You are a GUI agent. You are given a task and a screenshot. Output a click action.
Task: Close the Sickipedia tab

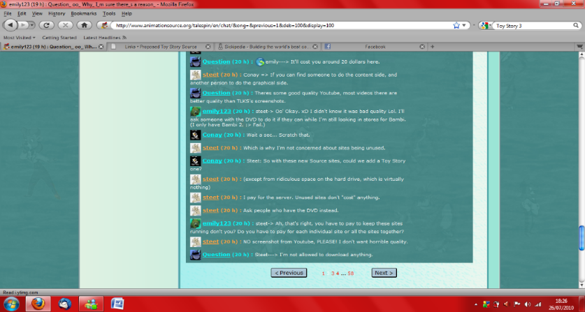coord(315,47)
